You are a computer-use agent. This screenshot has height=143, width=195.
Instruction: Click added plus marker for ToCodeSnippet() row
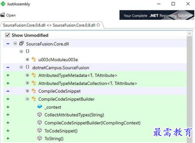[x=8, y=131]
